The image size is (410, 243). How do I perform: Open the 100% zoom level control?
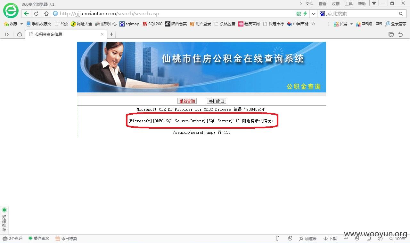click(397, 239)
